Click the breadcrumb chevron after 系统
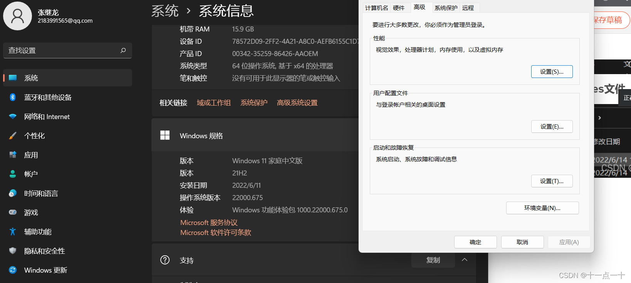This screenshot has height=283, width=631. point(188,11)
